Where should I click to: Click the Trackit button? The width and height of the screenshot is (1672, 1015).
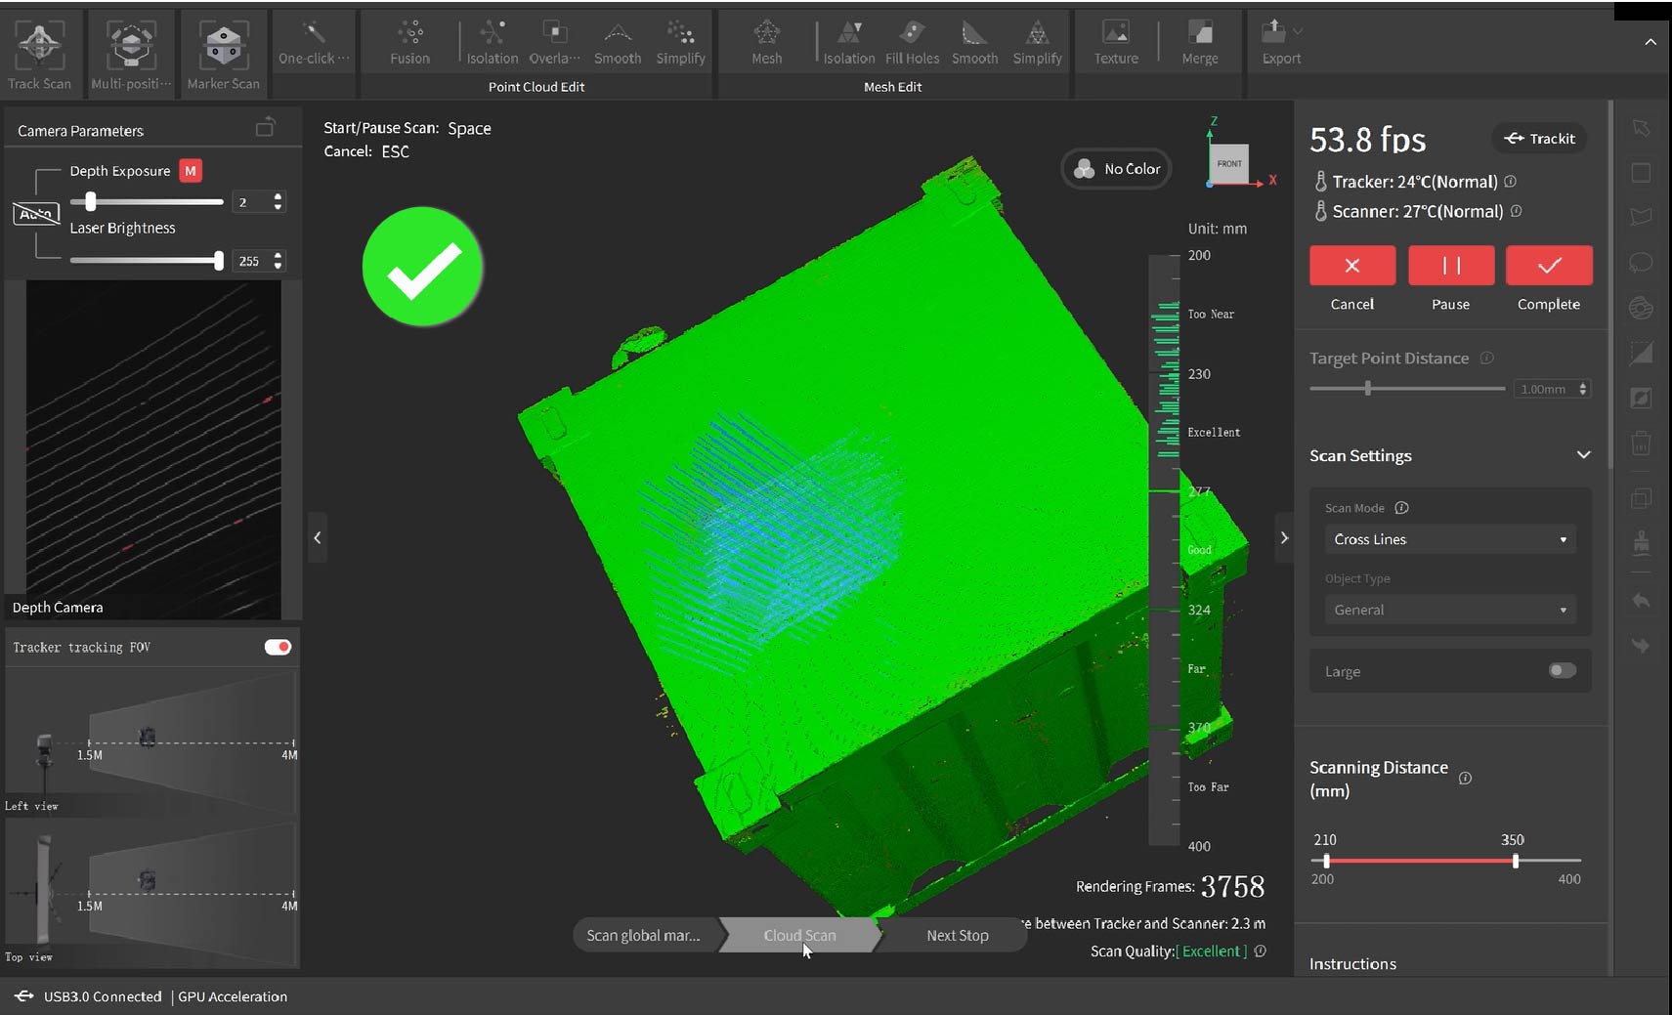coord(1539,139)
